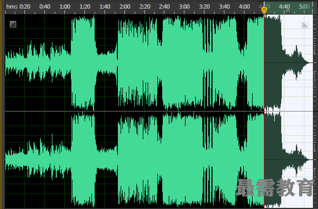Screen dimensions: 318x209
Task: Click the 3:20 ruler label
Action: coord(204,6)
